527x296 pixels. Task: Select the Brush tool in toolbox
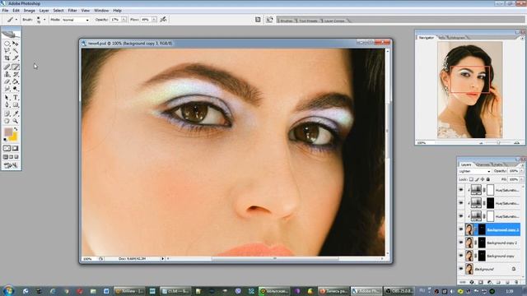click(16, 67)
